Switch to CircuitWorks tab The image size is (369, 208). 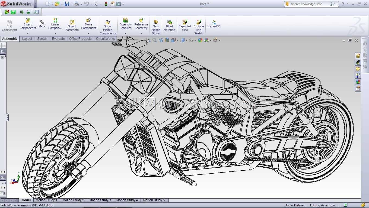tap(105, 39)
